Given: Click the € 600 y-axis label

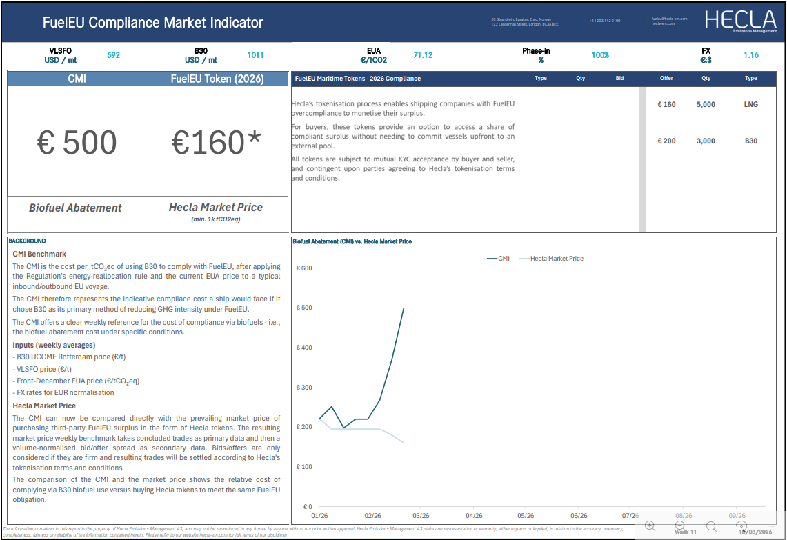Looking at the screenshot, I should point(304,268).
